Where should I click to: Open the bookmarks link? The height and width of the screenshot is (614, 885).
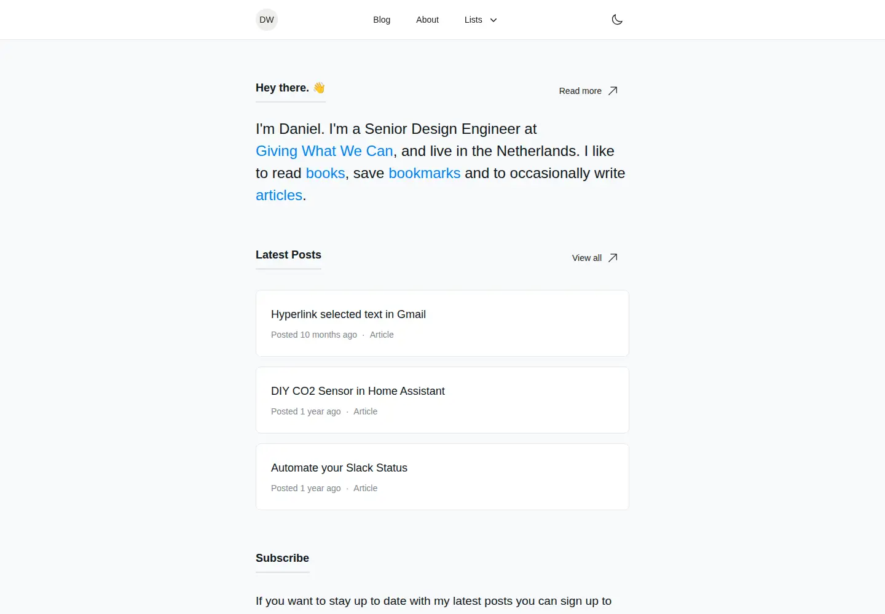[x=425, y=173]
